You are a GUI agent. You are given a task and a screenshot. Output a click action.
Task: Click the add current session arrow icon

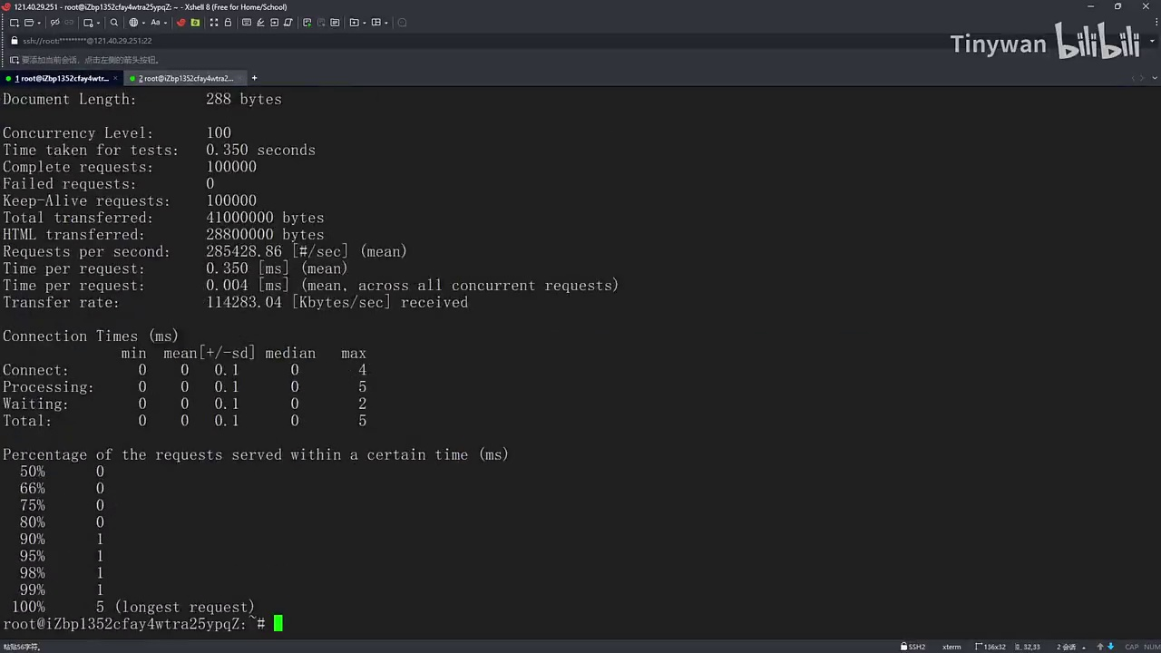[14, 60]
